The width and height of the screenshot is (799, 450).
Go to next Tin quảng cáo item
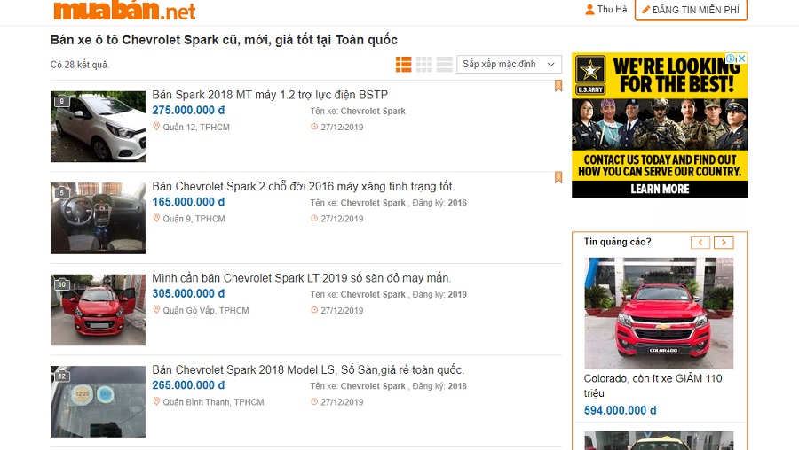pos(724,242)
